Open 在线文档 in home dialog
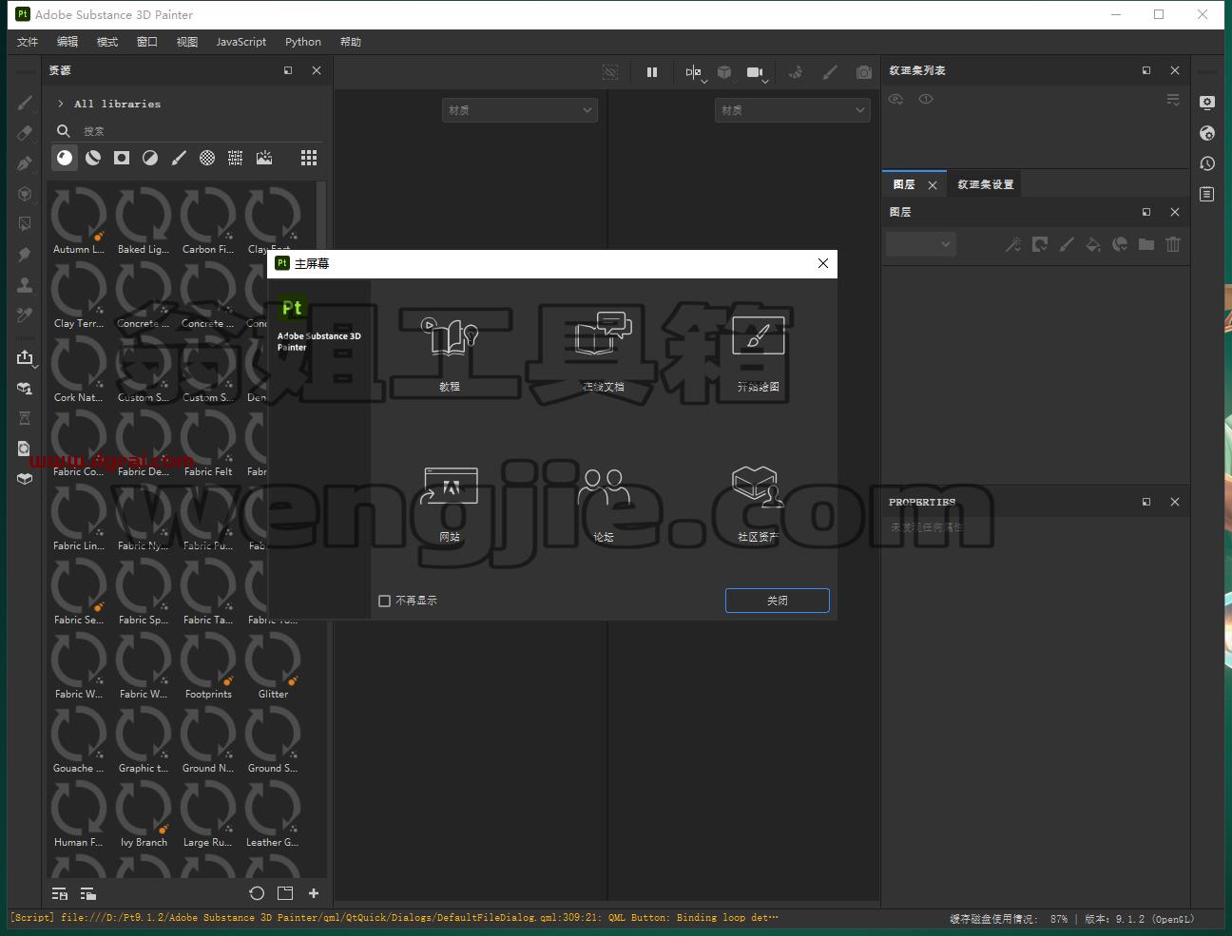The image size is (1232, 936). [x=604, y=353]
